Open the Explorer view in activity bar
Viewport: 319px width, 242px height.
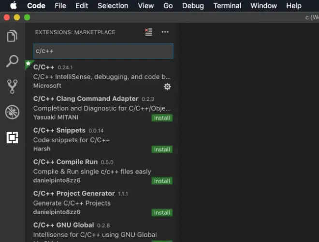pos(12,36)
